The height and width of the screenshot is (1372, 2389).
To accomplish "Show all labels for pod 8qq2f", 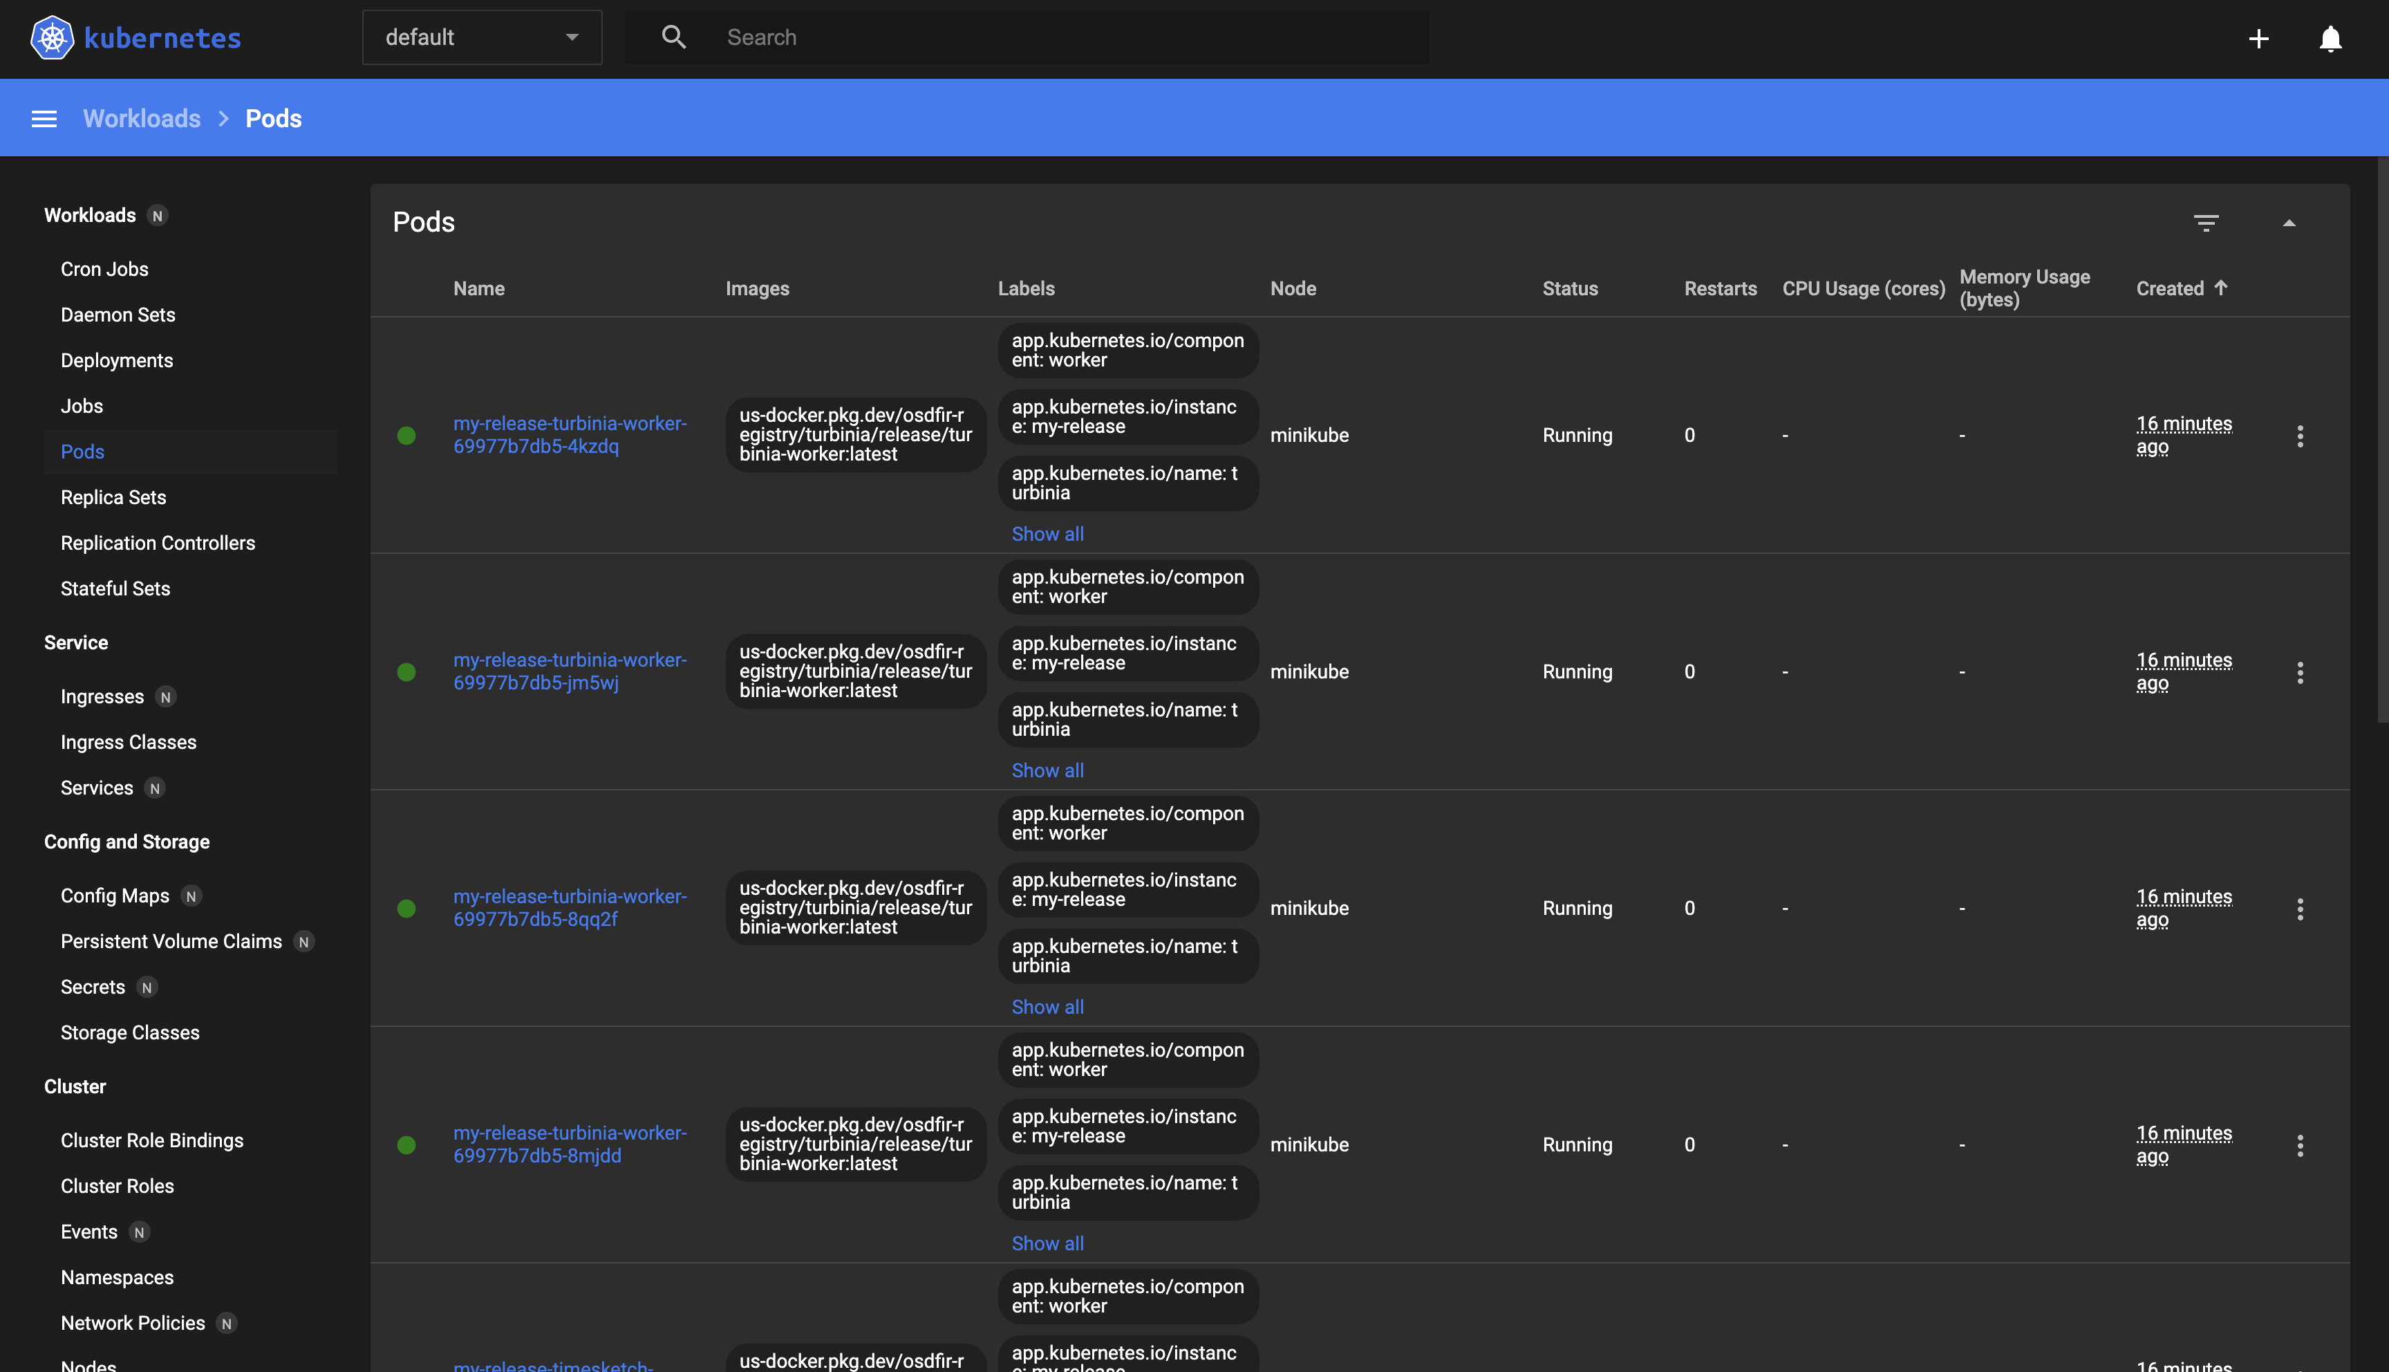I will 1047,1008.
